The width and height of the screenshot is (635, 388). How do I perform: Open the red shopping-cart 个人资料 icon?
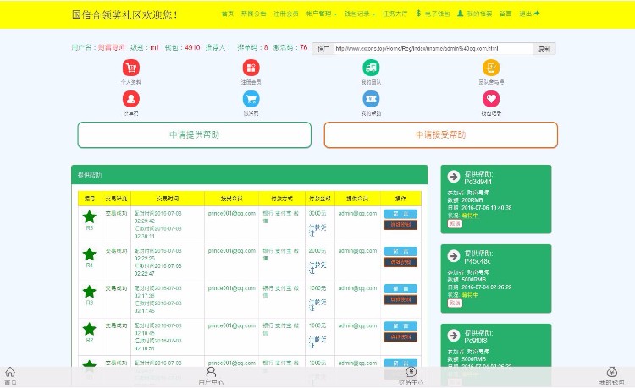point(130,68)
